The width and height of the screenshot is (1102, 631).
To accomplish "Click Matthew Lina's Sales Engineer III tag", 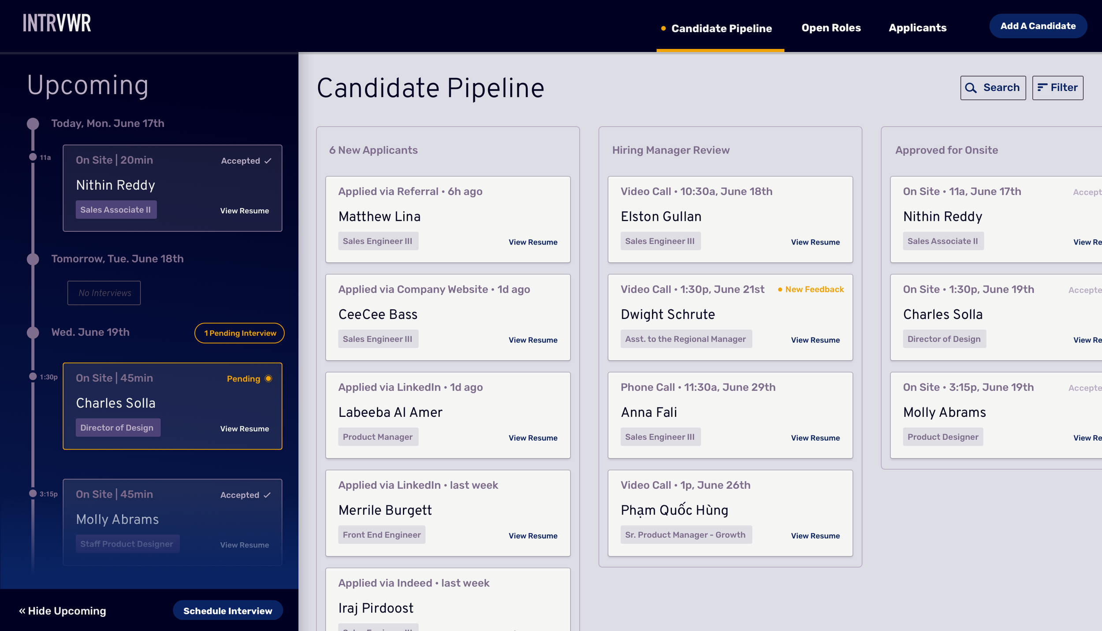I will (378, 241).
